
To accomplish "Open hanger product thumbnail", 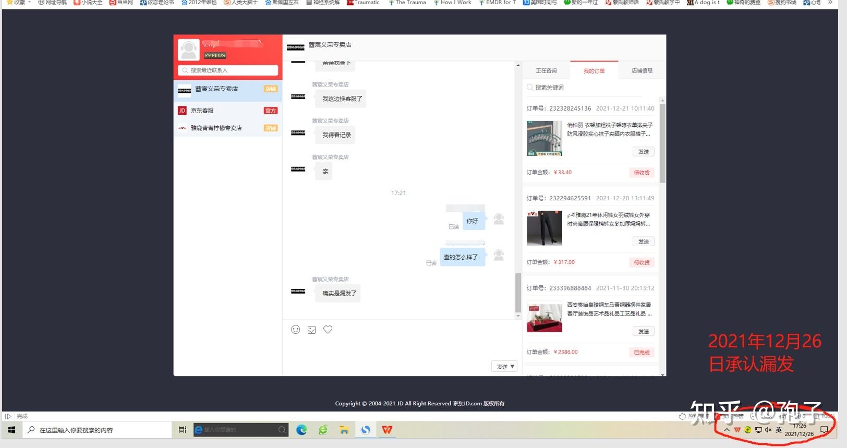I will (x=544, y=138).
